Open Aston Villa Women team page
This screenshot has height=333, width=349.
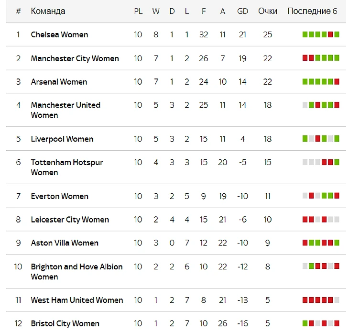point(65,243)
